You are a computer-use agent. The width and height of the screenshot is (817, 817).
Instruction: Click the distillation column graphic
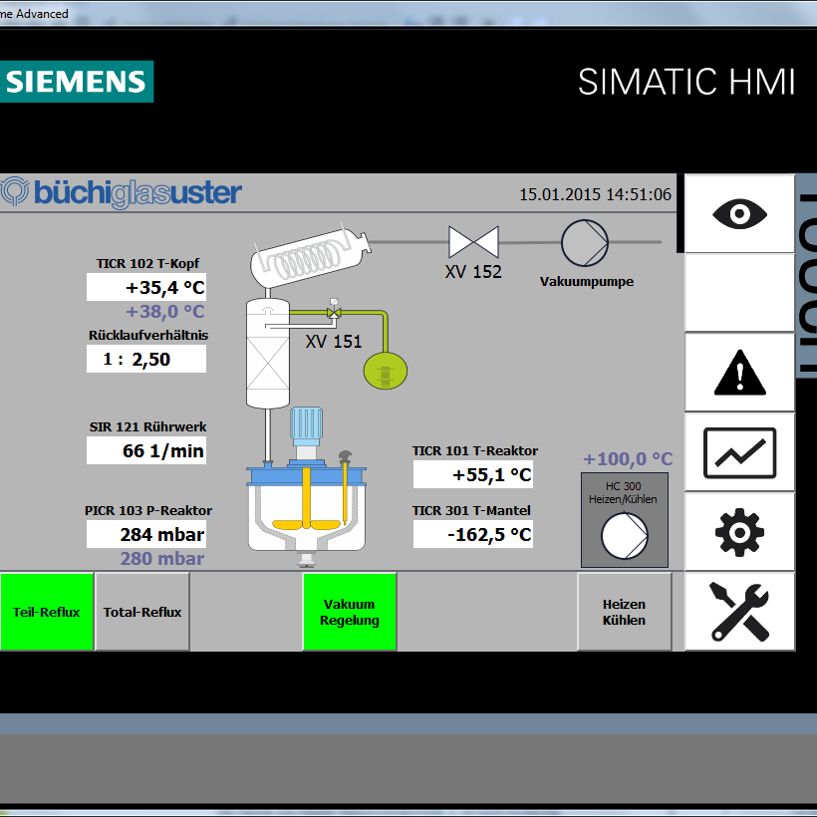point(268,354)
